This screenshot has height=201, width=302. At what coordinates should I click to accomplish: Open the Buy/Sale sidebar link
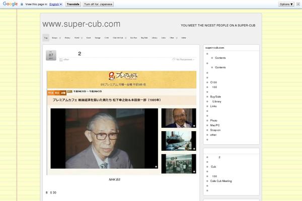215,96
